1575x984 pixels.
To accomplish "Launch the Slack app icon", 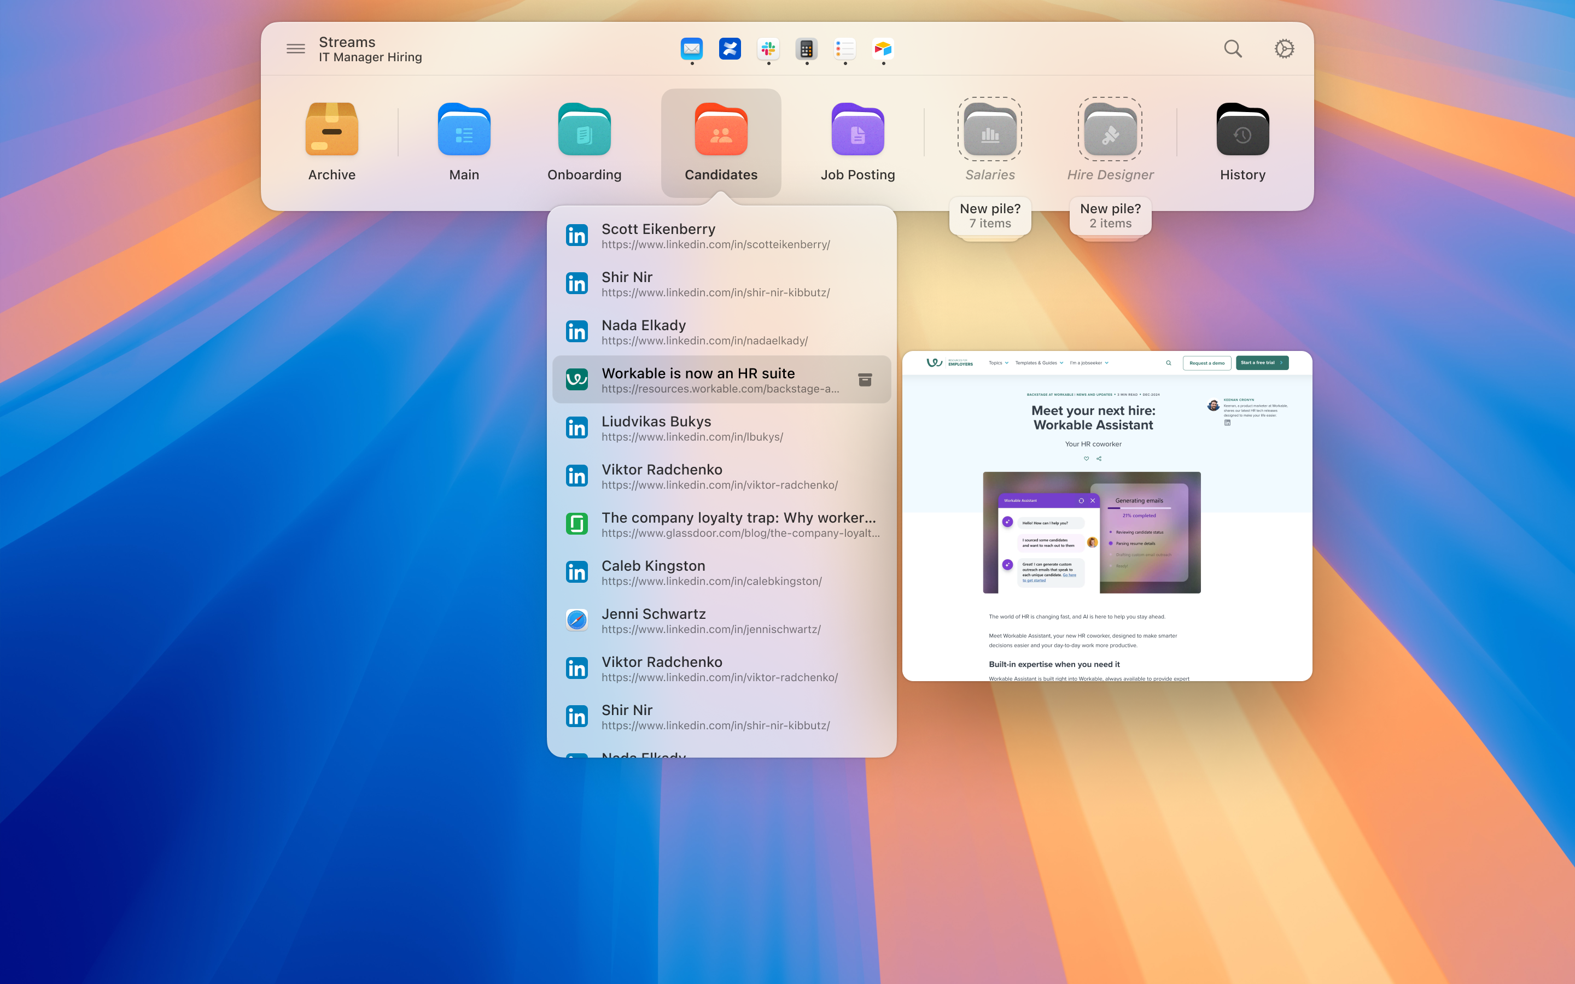I will point(768,49).
